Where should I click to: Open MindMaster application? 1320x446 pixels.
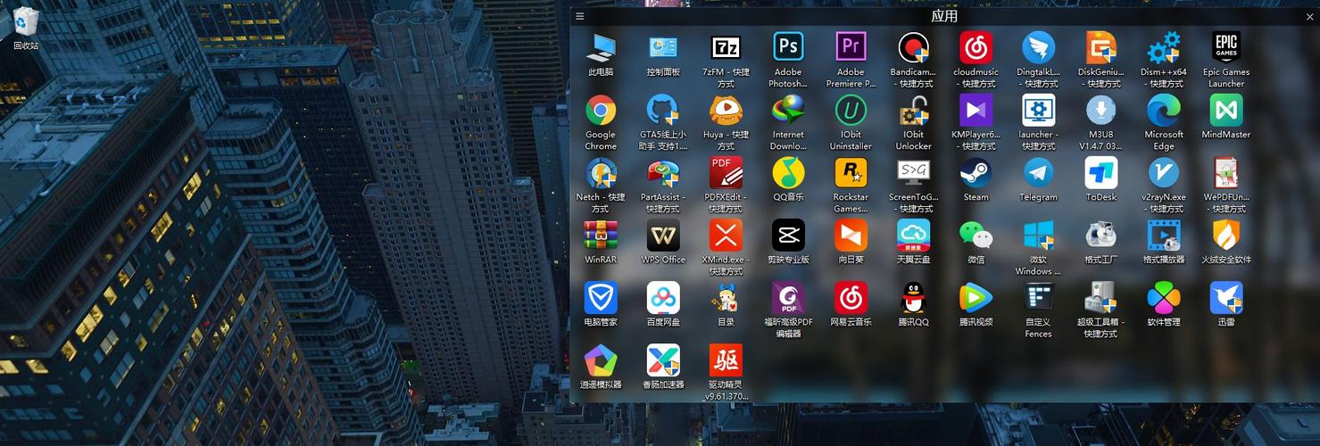[1225, 111]
